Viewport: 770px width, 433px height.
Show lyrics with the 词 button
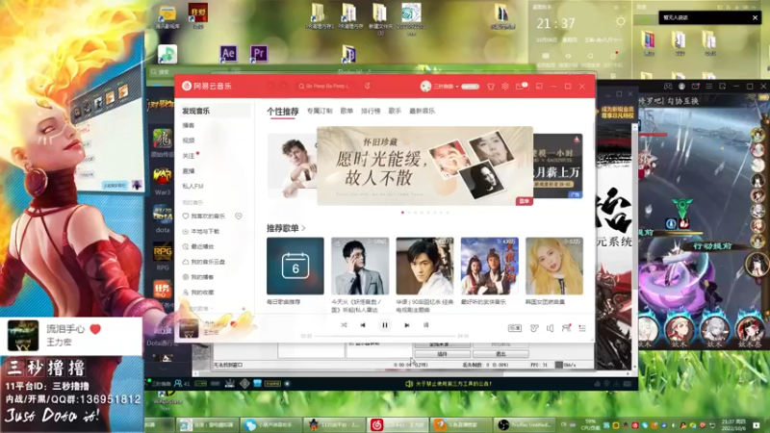(x=425, y=325)
